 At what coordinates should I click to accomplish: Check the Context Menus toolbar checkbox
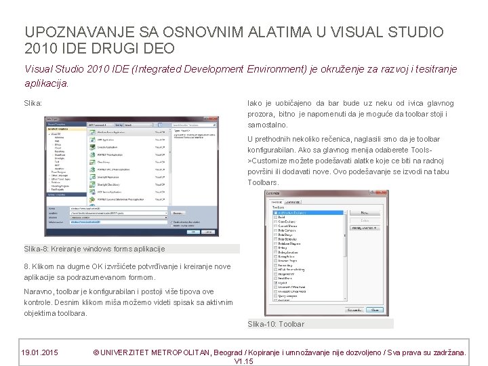(275, 226)
